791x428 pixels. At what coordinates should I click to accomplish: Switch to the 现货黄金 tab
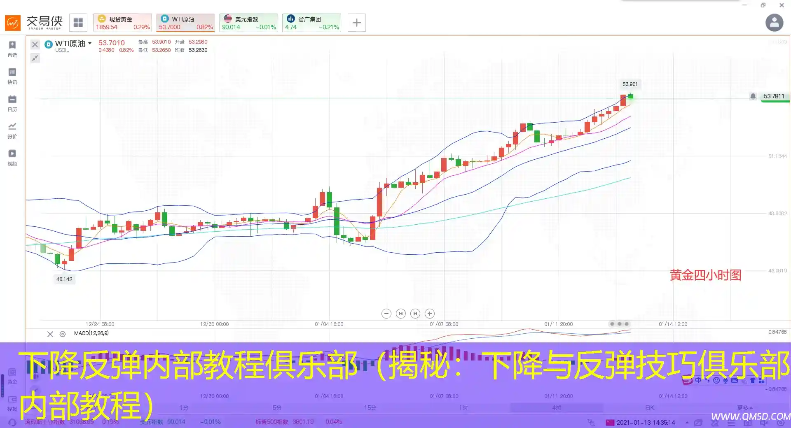[x=122, y=23]
